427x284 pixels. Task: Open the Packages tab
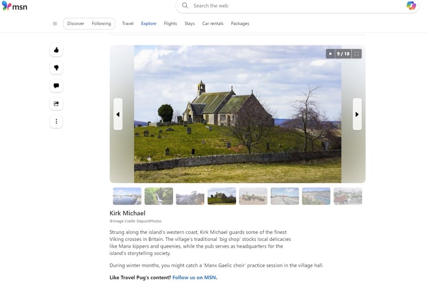pos(240,23)
